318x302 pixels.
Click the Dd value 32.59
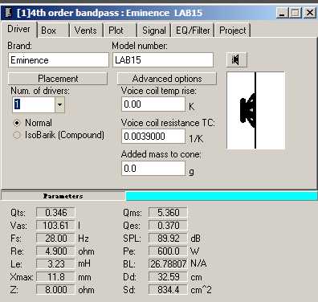coord(168,277)
